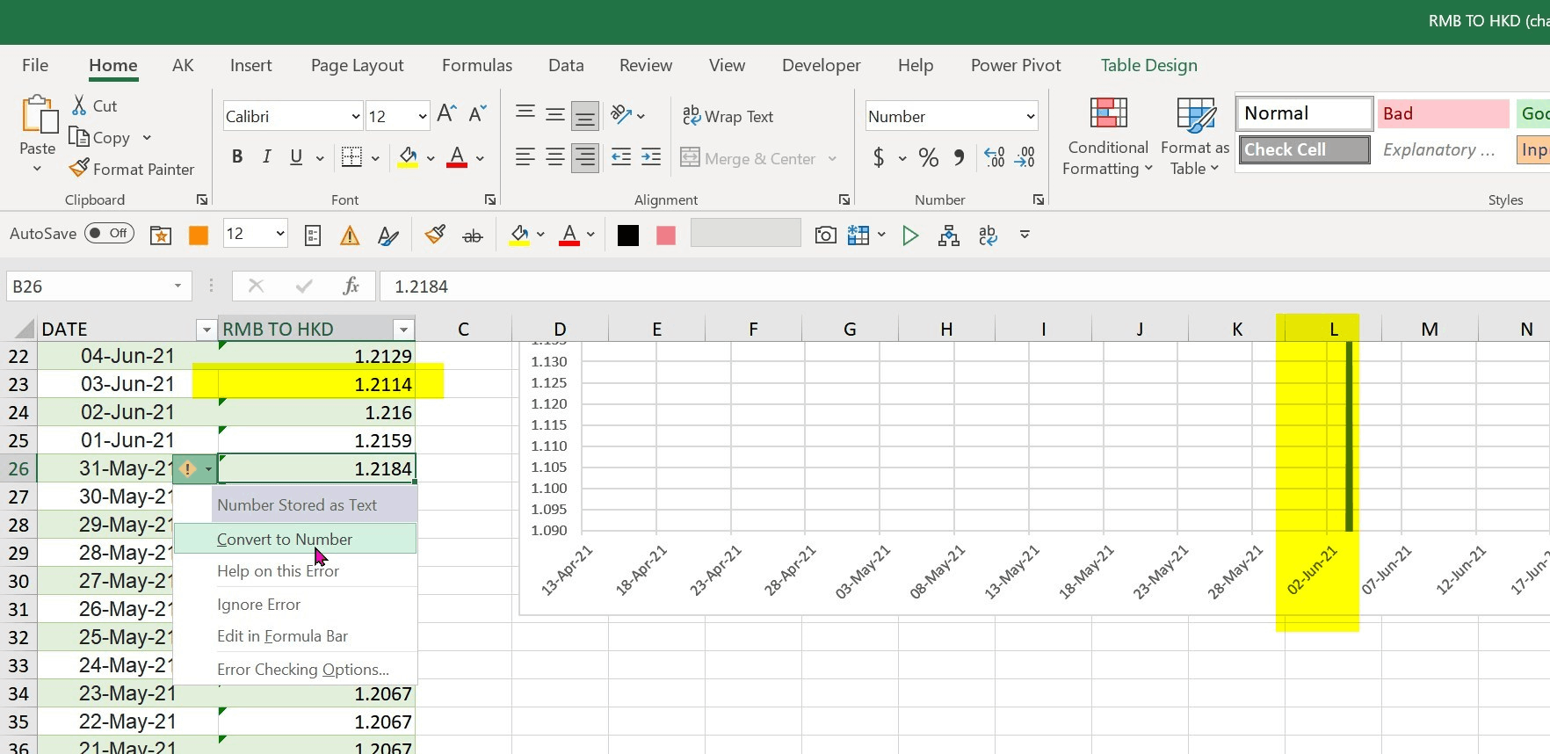The image size is (1550, 754).
Task: Toggle Italic formatting
Action: 267,157
